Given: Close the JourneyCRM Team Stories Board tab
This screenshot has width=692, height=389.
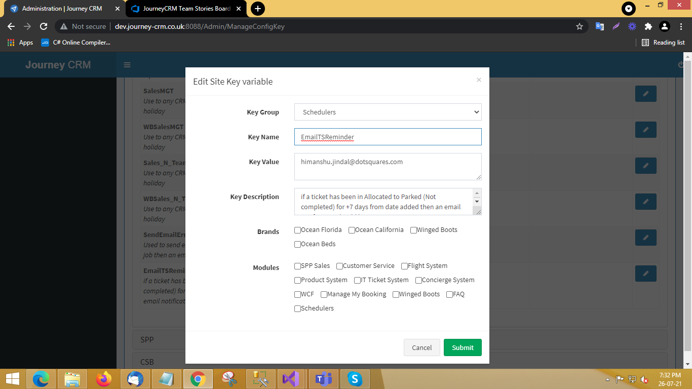Looking at the screenshot, I should [240, 9].
